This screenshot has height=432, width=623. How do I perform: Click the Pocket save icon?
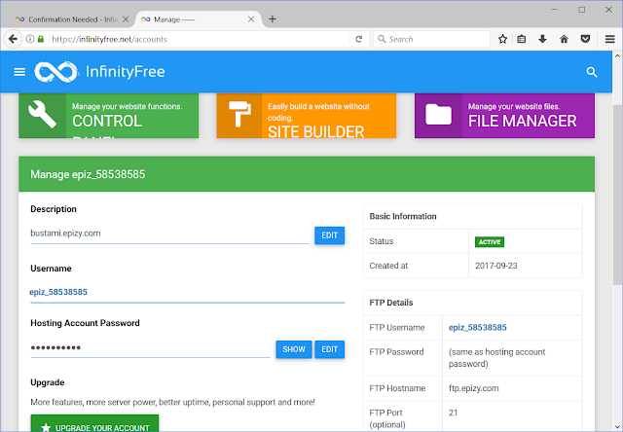pos(585,39)
